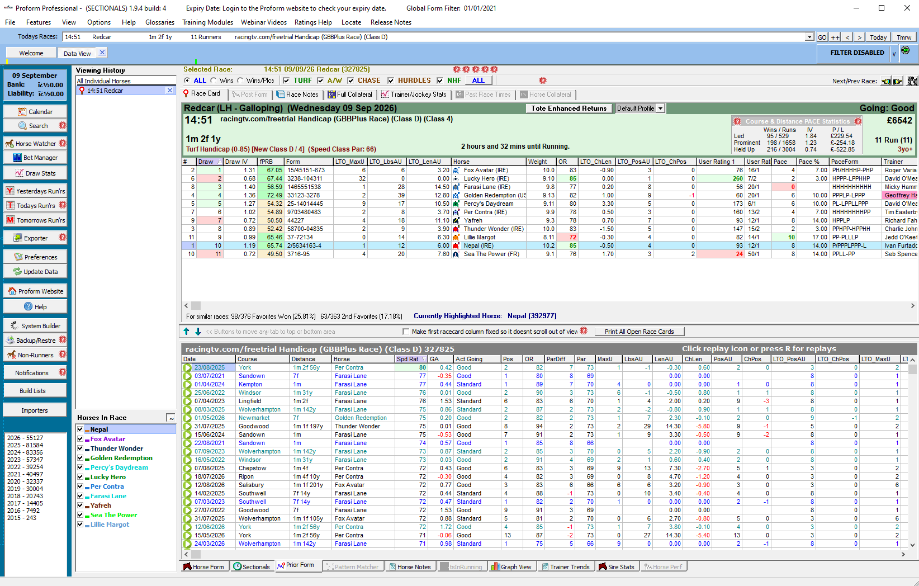Screen dimensions: 919x586
Task: Show Todays Run'rs list
Action: coord(35,206)
